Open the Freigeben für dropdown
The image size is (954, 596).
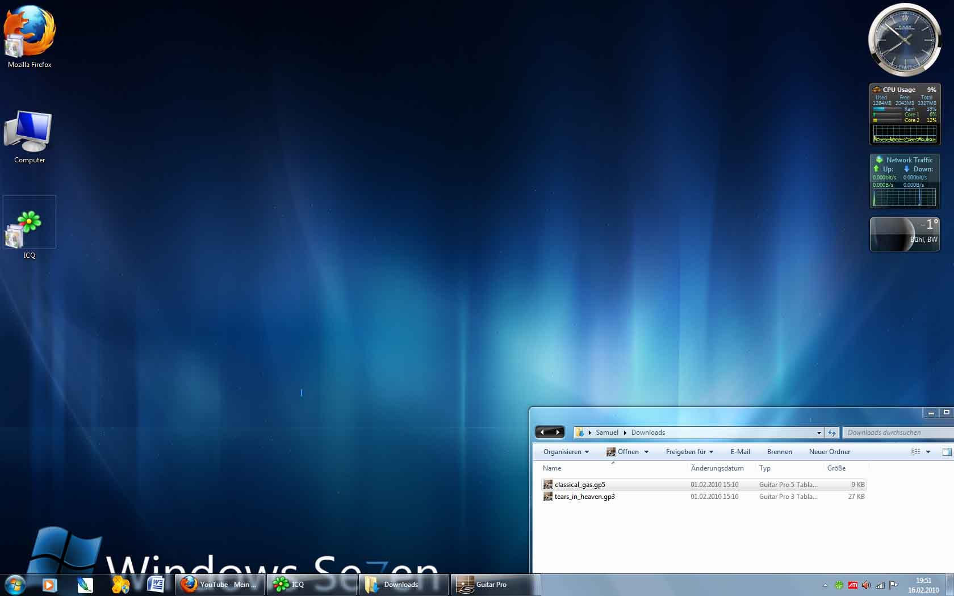pyautogui.click(x=689, y=452)
